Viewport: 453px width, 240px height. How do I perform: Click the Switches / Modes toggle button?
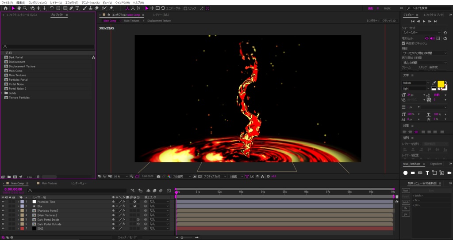[x=127, y=237]
